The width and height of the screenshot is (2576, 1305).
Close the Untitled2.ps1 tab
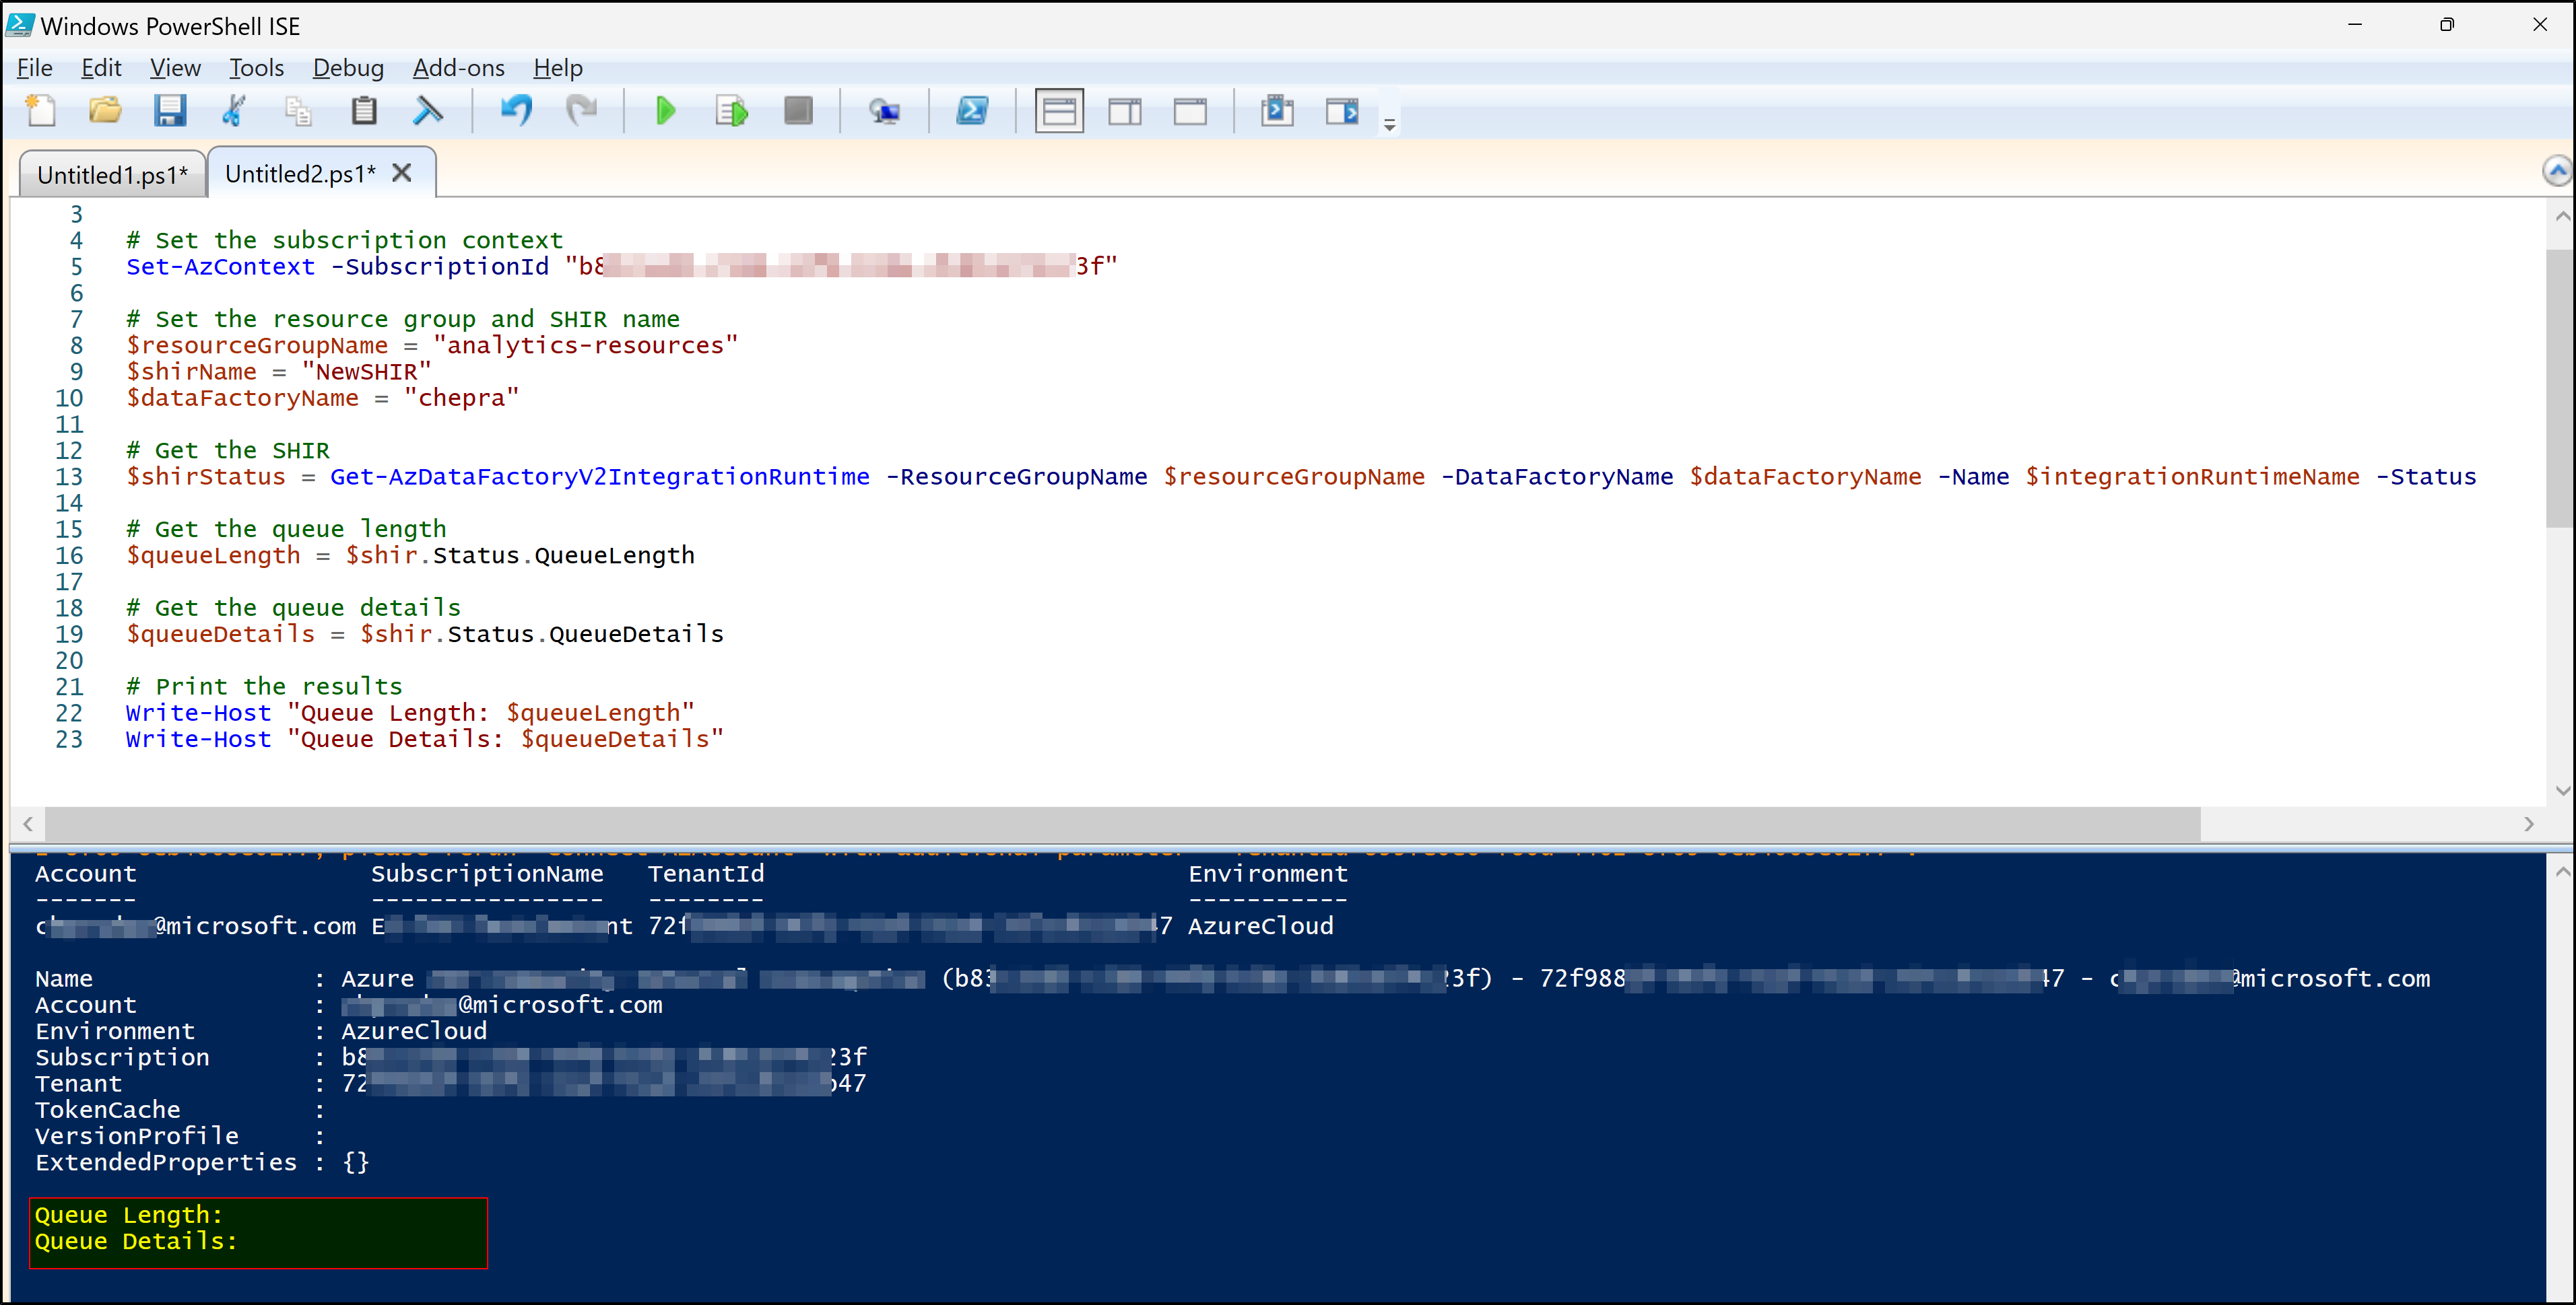402,173
